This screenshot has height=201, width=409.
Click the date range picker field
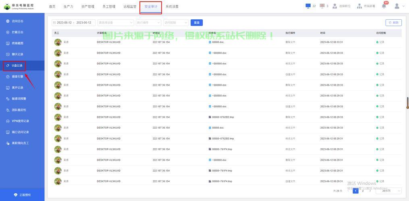(x=74, y=23)
